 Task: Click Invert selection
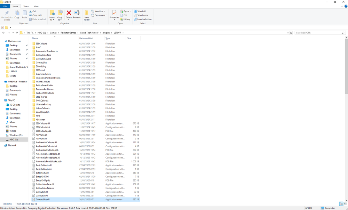coord(143,19)
